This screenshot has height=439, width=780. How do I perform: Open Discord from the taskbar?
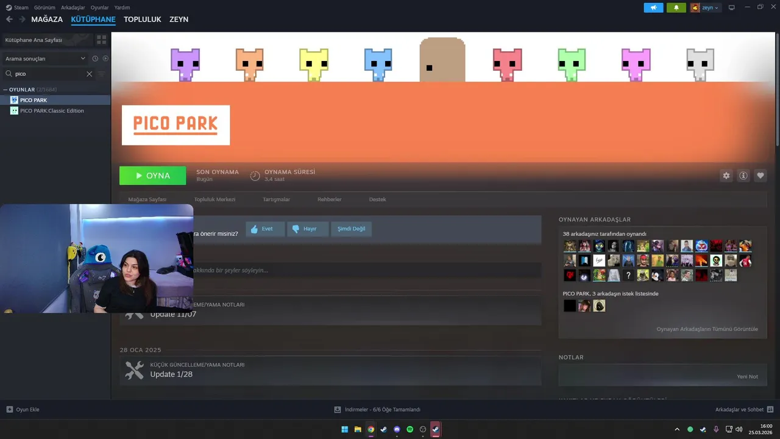397,429
